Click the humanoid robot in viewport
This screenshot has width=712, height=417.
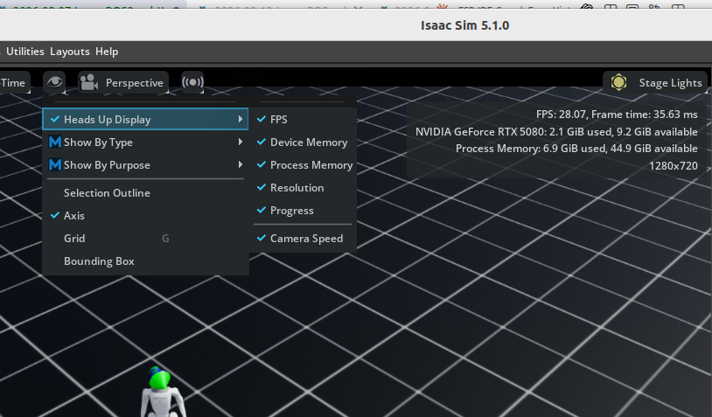tap(162, 393)
